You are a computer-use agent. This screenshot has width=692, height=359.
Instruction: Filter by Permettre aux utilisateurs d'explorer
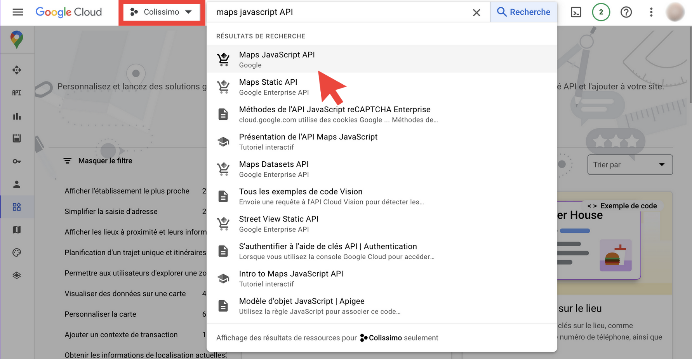[136, 273]
